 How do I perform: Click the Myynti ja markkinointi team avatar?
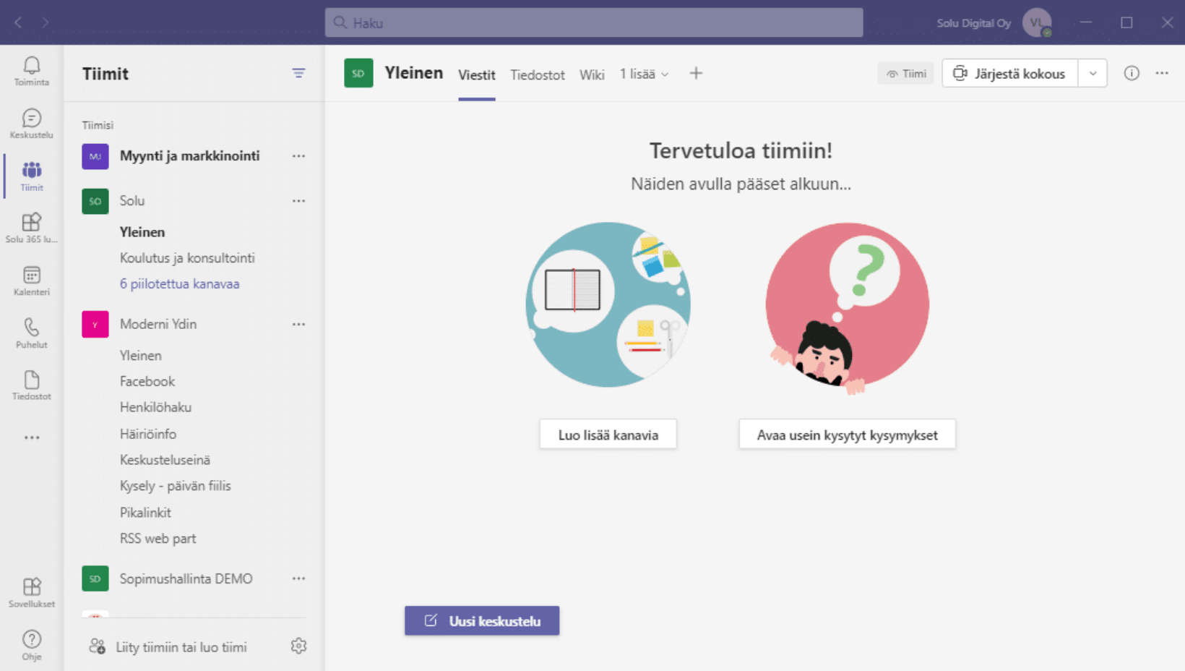(95, 156)
